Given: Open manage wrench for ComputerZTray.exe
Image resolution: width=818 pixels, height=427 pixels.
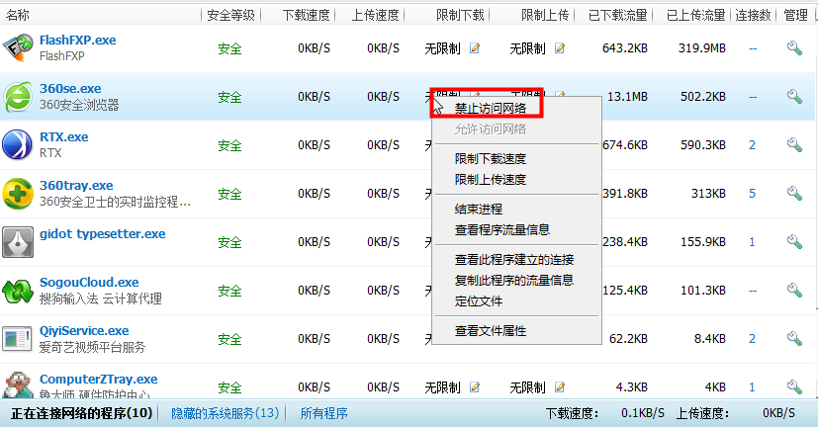Looking at the screenshot, I should click(794, 386).
